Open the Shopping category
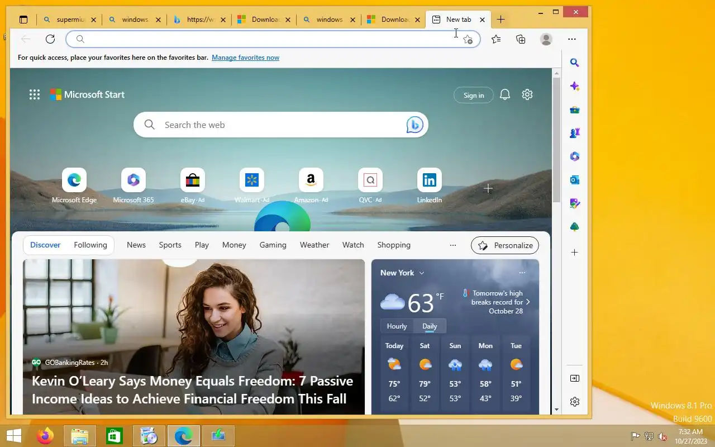This screenshot has width=715, height=447. (x=394, y=245)
